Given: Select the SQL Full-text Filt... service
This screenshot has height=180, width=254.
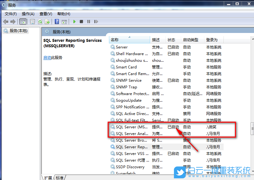Looking at the screenshot, I should point(166,120).
